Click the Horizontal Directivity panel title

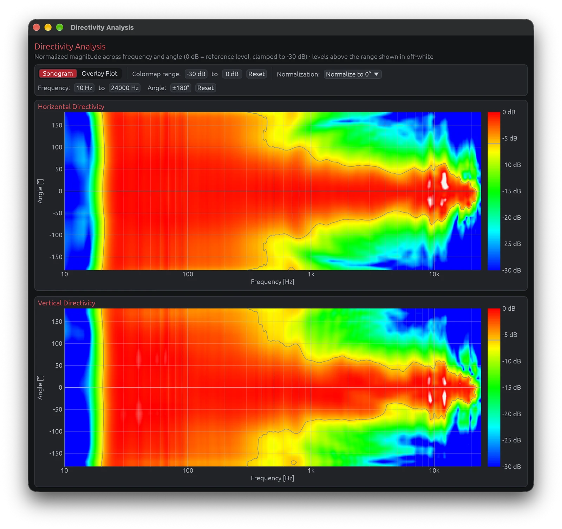pos(71,106)
